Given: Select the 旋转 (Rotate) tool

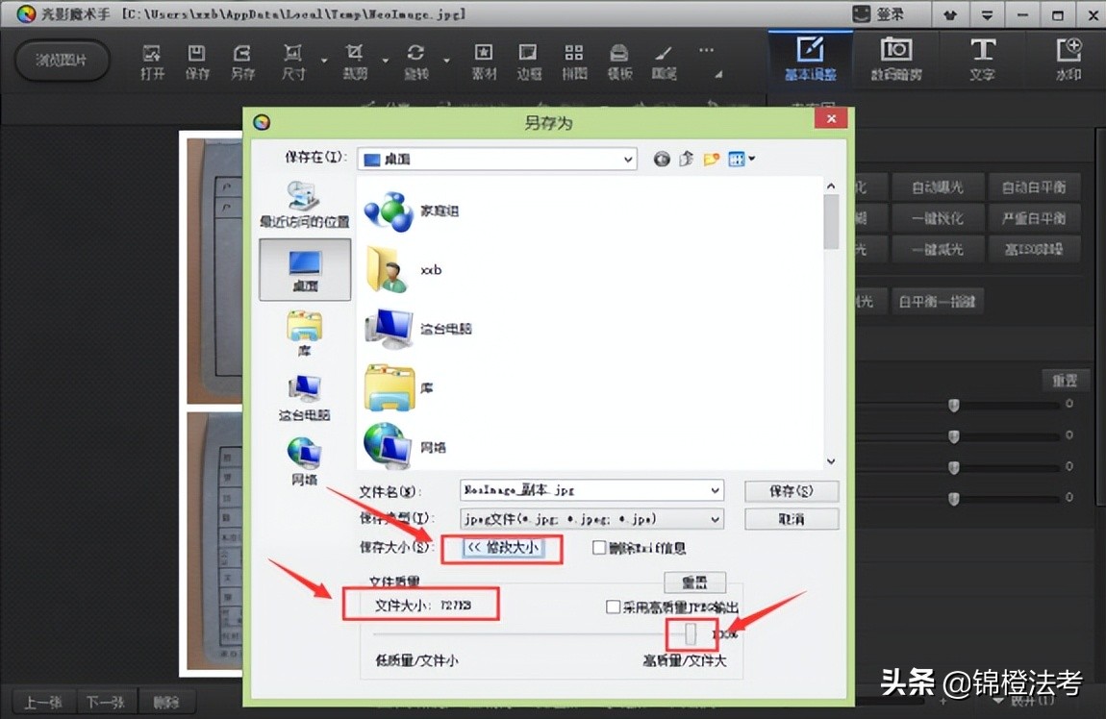Looking at the screenshot, I should pyautogui.click(x=415, y=58).
